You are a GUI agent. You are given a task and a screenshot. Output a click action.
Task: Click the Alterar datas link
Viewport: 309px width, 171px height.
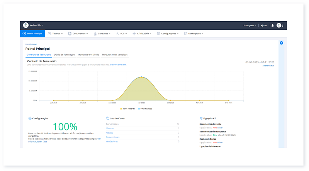point(268,66)
